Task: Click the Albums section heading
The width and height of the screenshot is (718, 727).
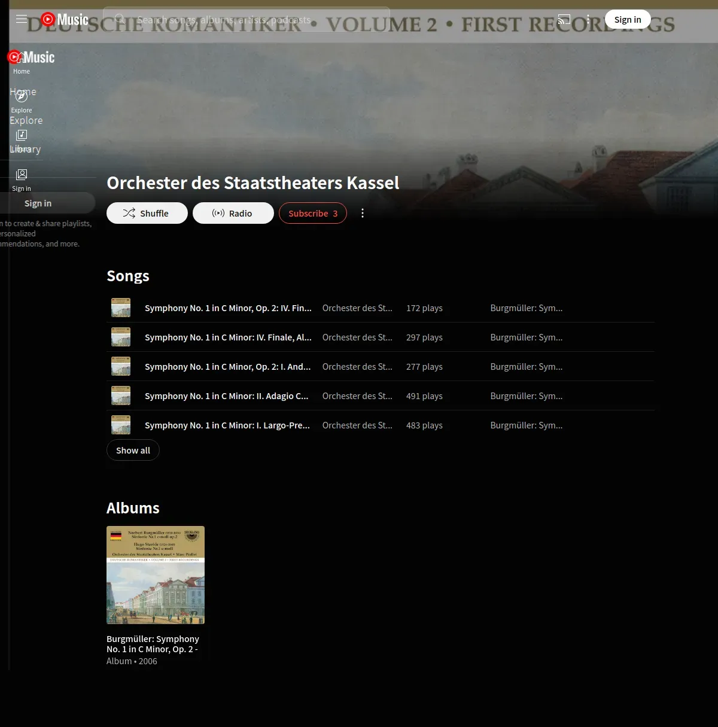Action: coord(133,508)
